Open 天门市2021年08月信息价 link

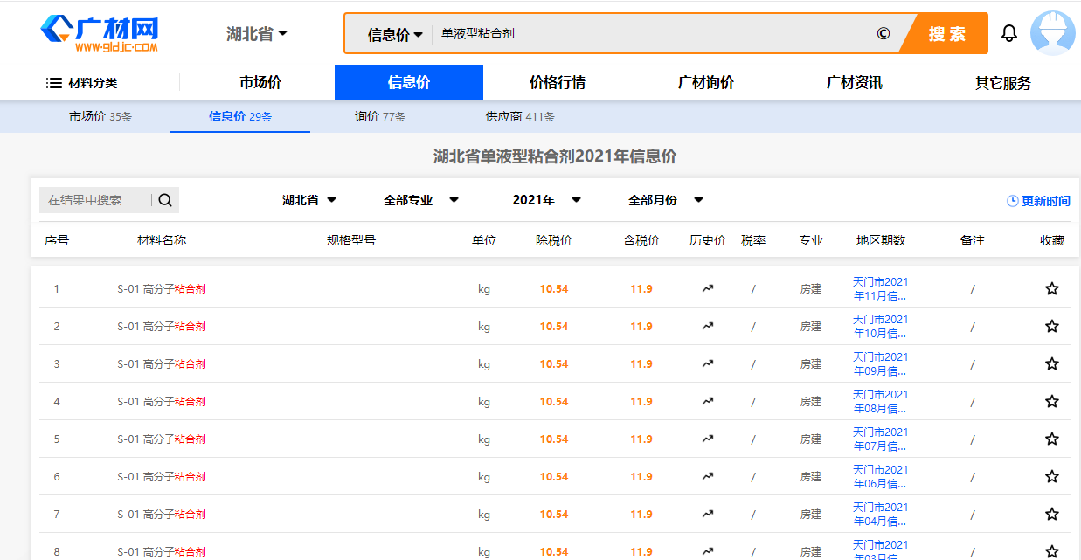point(880,402)
